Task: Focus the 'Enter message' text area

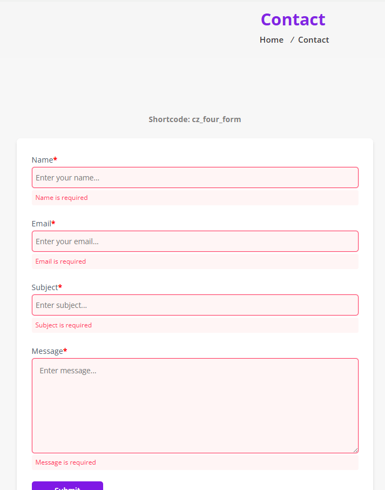Action: click(x=195, y=405)
